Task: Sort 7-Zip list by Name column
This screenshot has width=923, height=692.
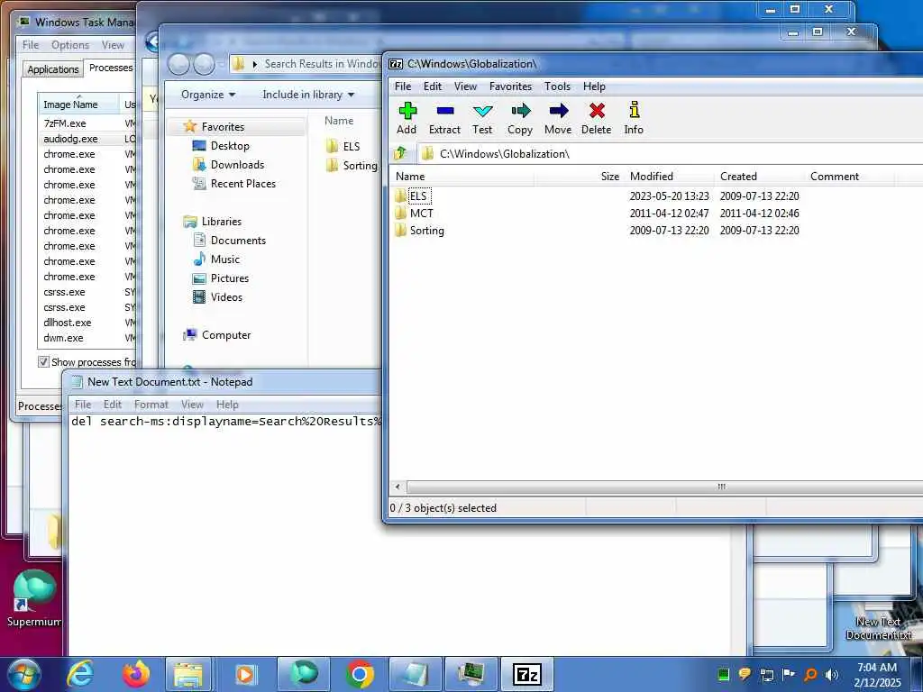Action: [462, 177]
